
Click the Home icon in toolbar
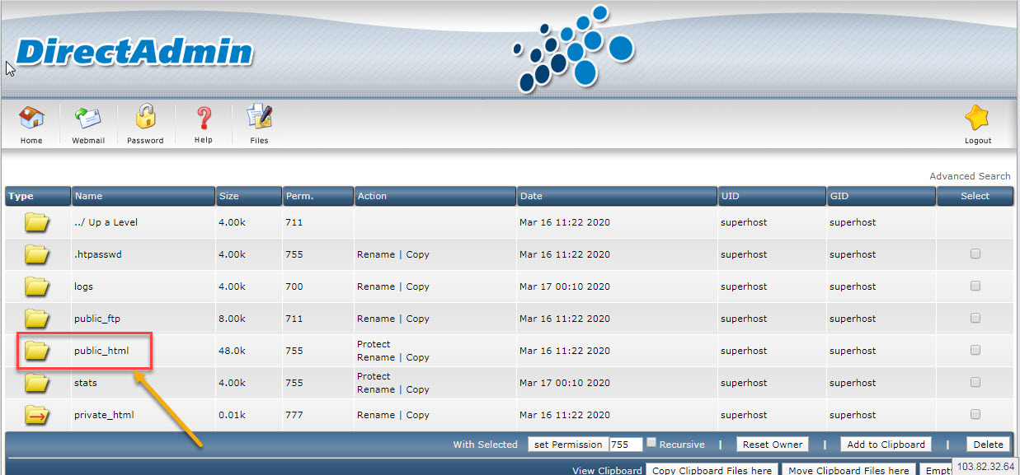[x=31, y=119]
